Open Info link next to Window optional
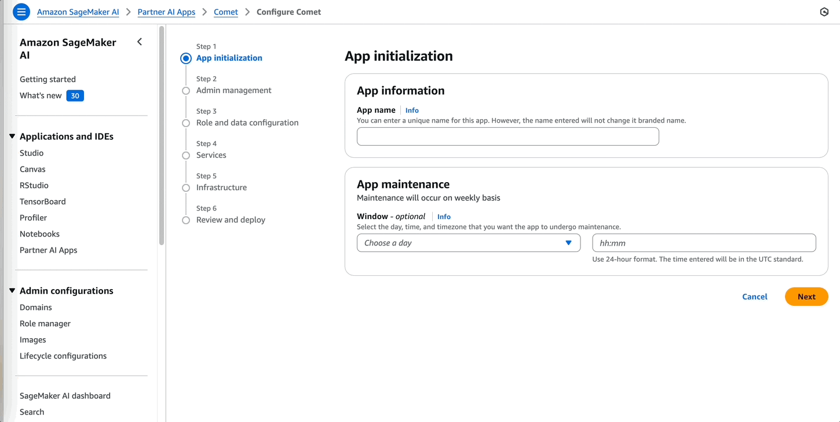Screen dimensions: 840x422 point(444,217)
